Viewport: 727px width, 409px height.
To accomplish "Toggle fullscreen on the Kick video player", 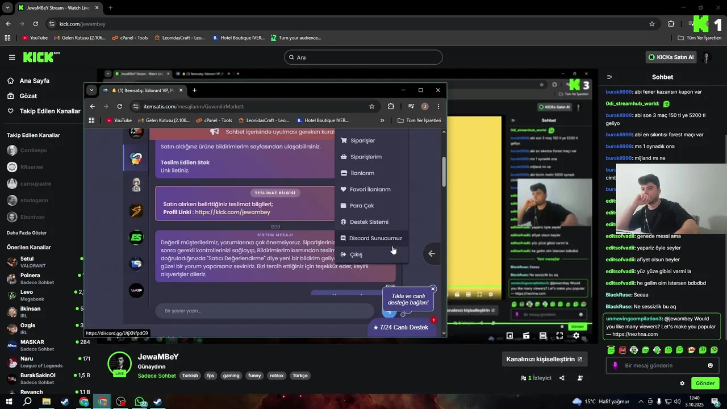I will 559,336.
